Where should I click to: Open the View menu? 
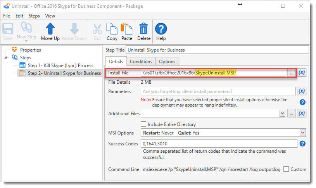[50, 16]
